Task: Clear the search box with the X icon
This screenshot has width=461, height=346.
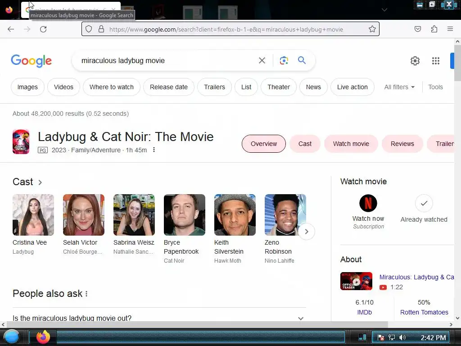Action: click(x=262, y=61)
